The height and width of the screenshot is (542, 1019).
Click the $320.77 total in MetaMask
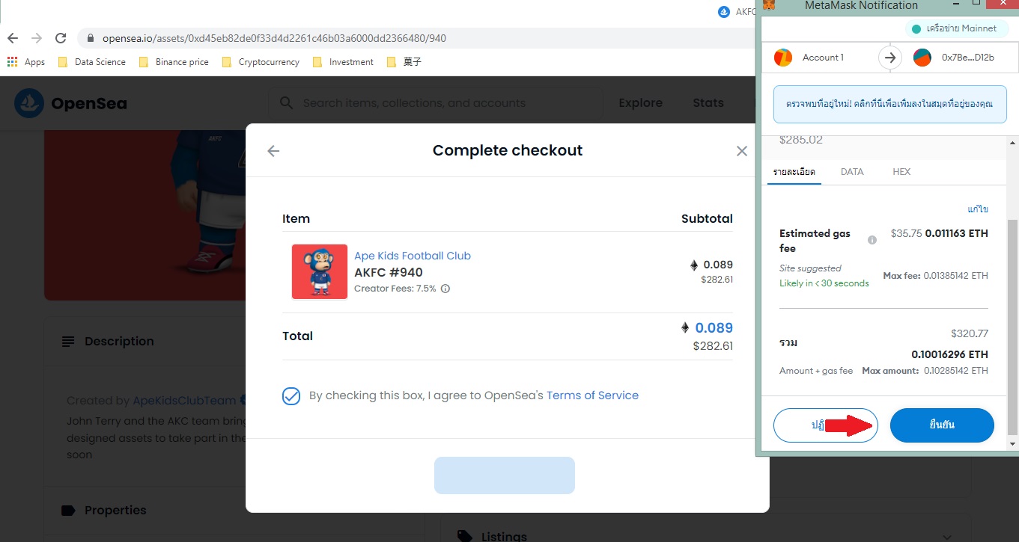point(970,334)
